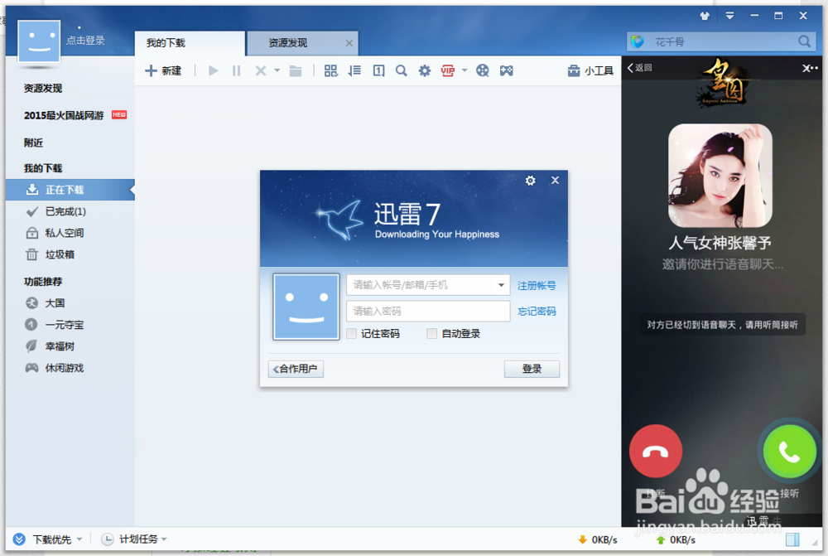Switch to 我的下载 tab

click(x=190, y=43)
